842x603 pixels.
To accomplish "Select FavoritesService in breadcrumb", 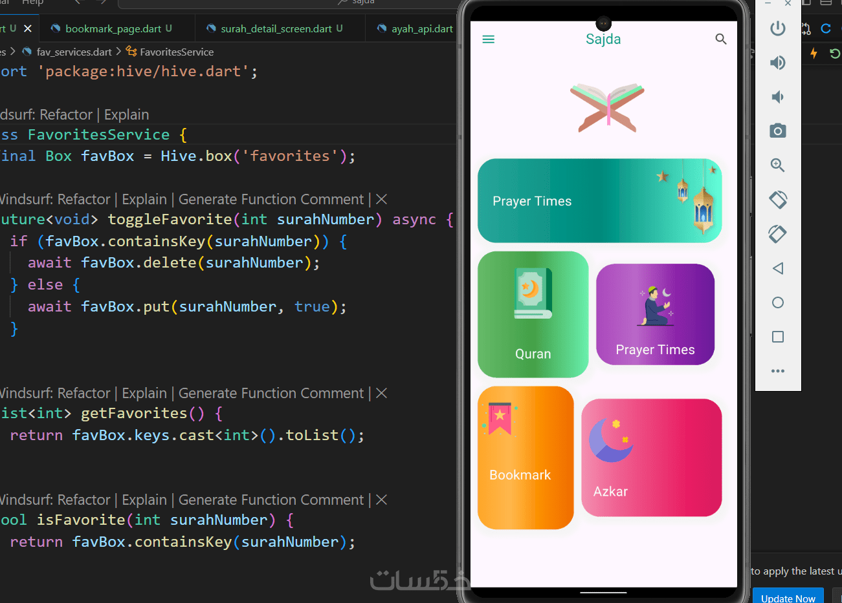I will pos(177,52).
